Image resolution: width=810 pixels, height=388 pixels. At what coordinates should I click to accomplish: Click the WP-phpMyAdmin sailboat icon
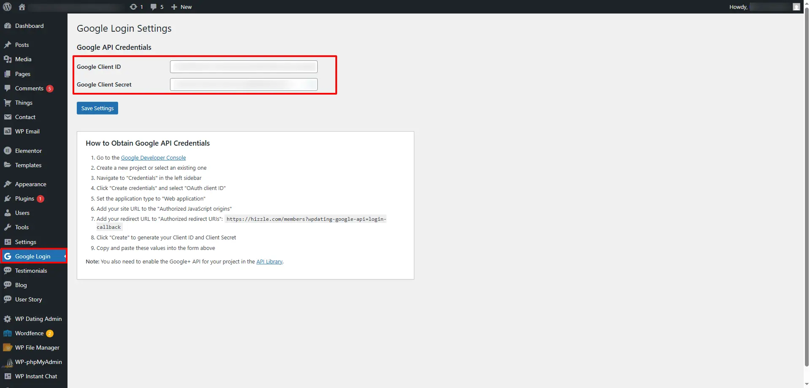pyautogui.click(x=8, y=362)
